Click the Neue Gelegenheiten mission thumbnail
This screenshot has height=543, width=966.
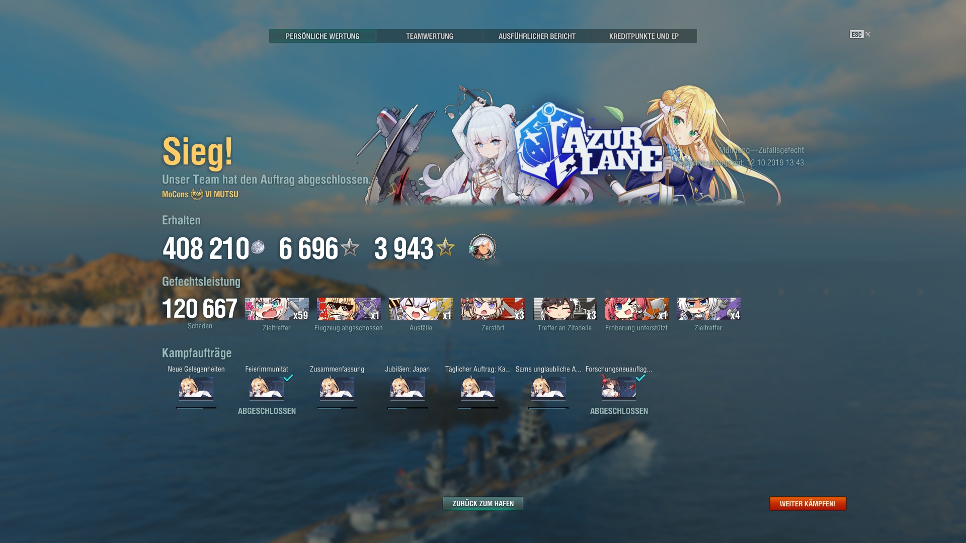point(196,388)
